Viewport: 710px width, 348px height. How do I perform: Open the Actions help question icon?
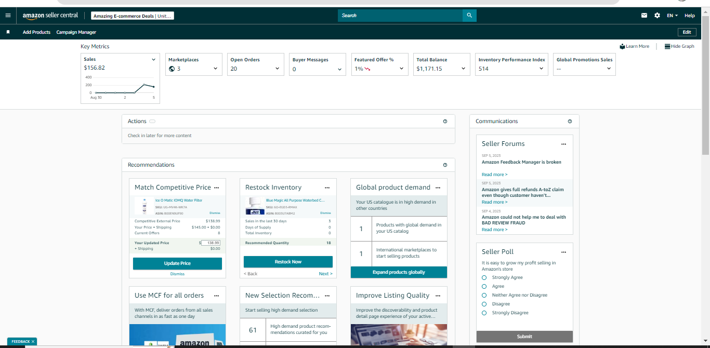(445, 121)
